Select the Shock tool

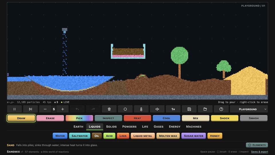coord(225,118)
